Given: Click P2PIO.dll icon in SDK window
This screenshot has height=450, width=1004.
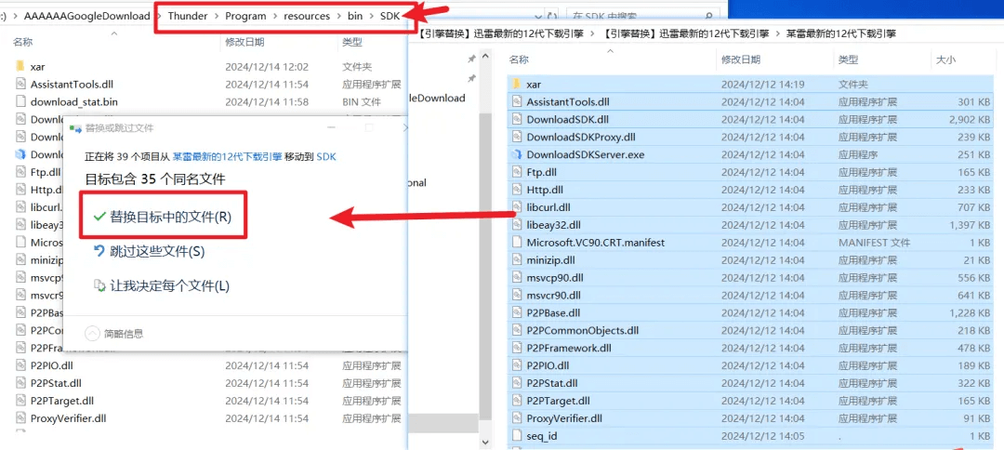Looking at the screenshot, I should tap(20, 365).
